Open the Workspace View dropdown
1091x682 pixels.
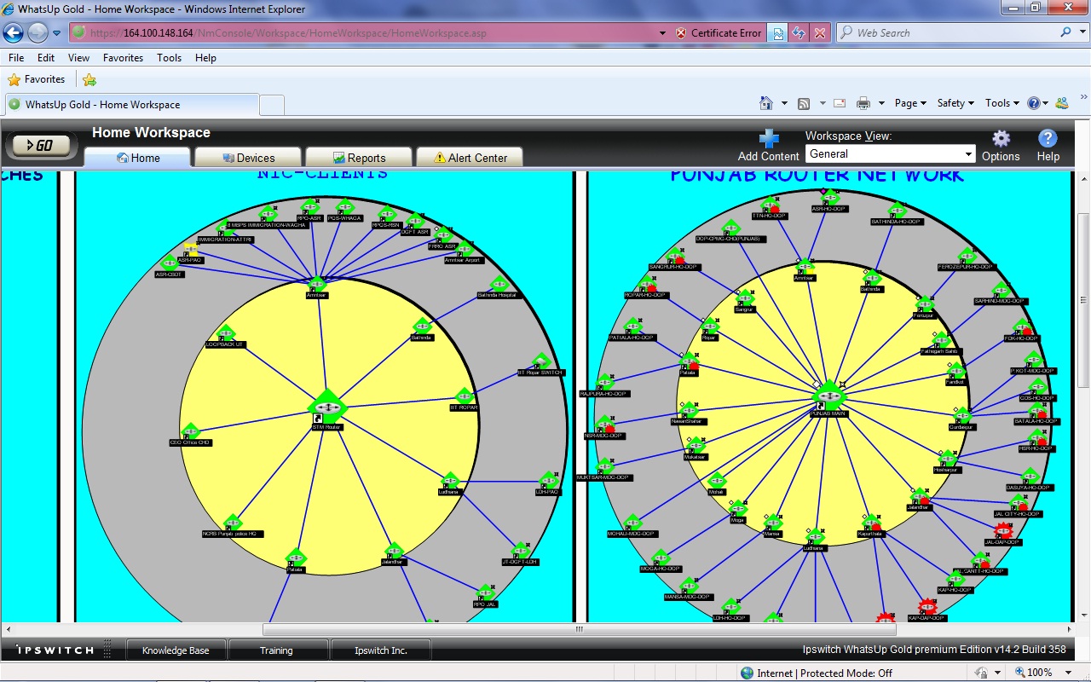coord(890,154)
